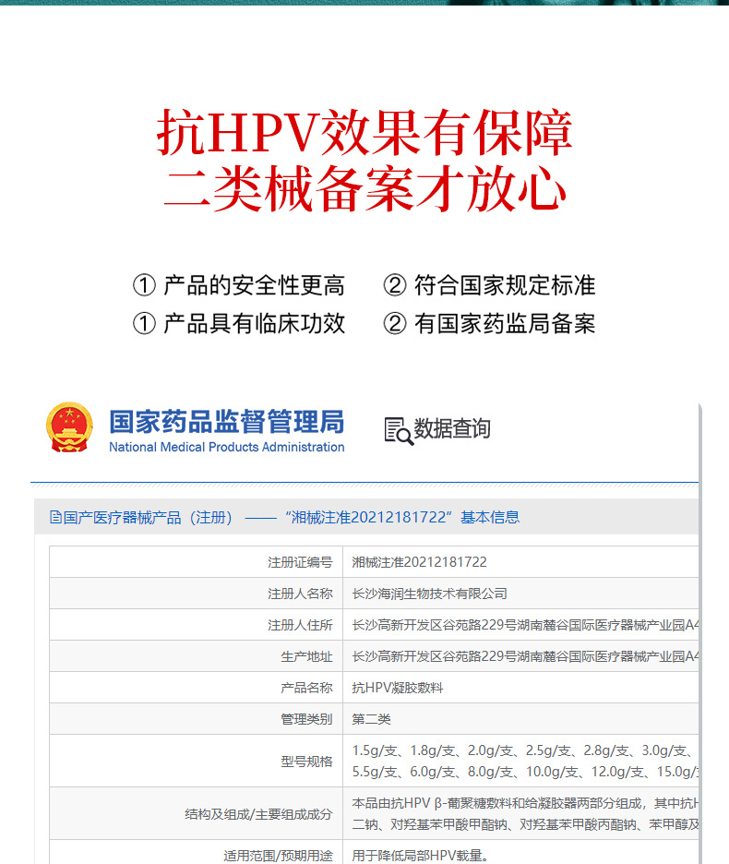Click the national emblem logo
The width and height of the screenshot is (729, 864).
pyautogui.click(x=69, y=427)
